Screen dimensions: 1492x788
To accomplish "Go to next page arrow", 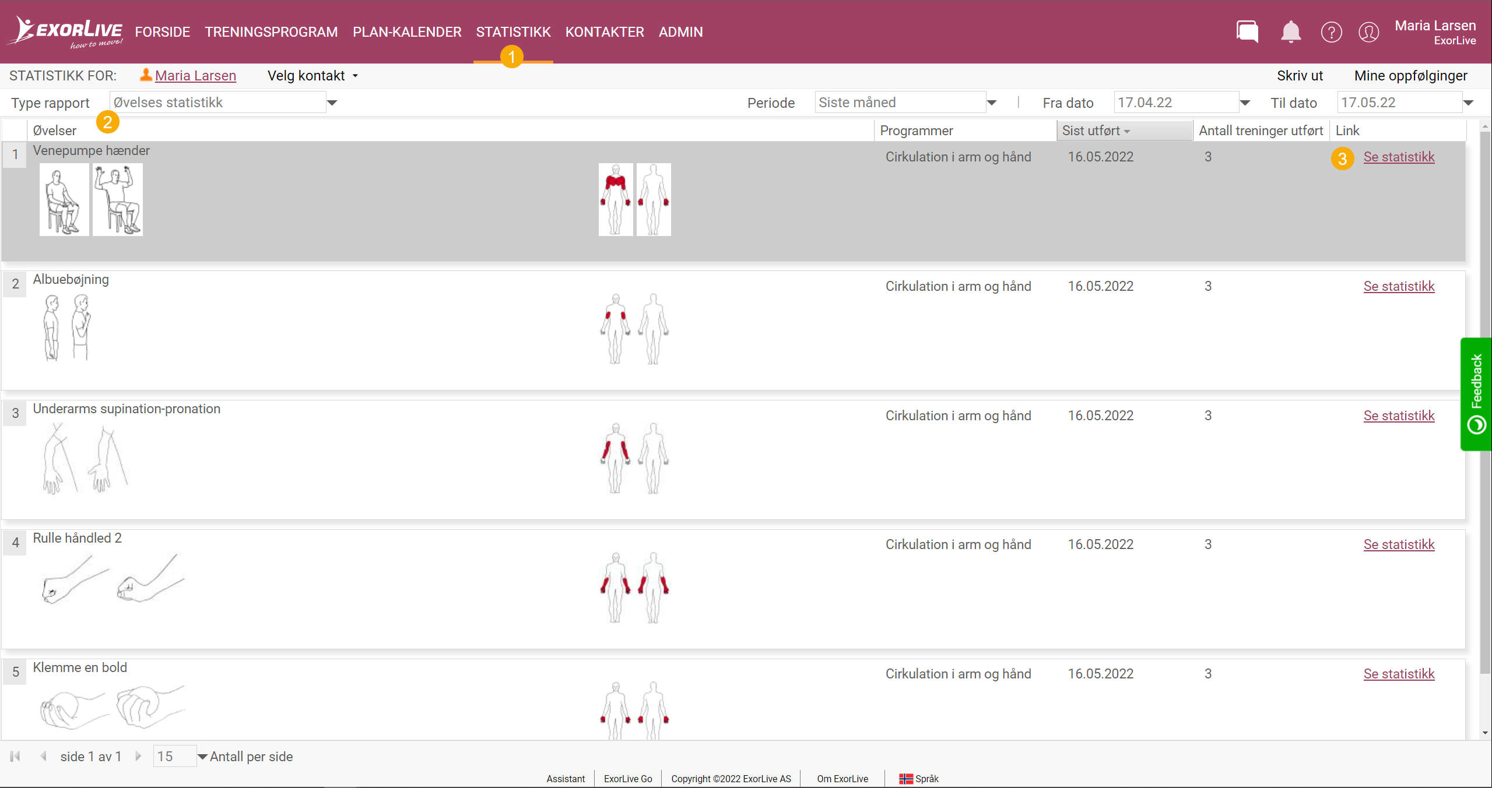I will click(138, 756).
